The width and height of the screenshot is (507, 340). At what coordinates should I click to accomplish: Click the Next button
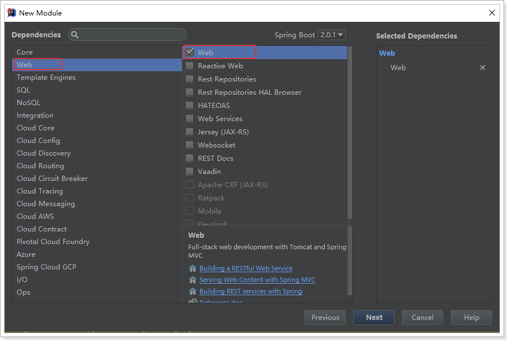pyautogui.click(x=373, y=317)
